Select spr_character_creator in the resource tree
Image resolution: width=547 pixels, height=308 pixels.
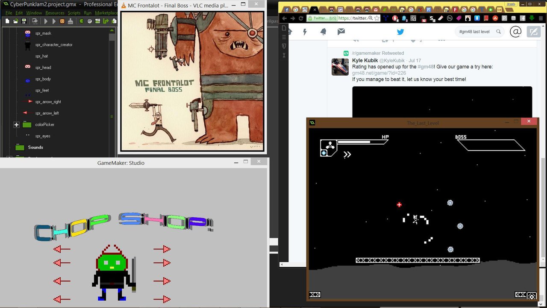(54, 44)
